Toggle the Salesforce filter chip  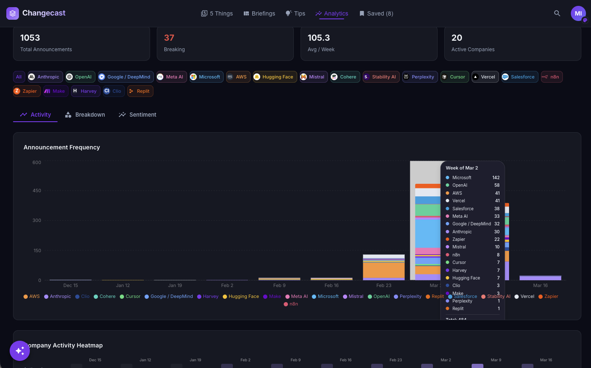(x=520, y=77)
